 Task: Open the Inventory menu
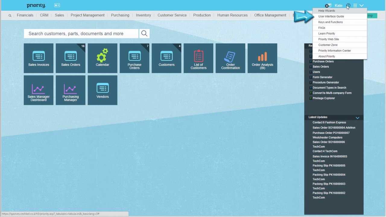[143, 15]
